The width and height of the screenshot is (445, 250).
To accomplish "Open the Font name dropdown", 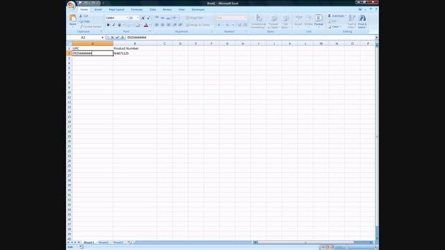I will point(127,18).
